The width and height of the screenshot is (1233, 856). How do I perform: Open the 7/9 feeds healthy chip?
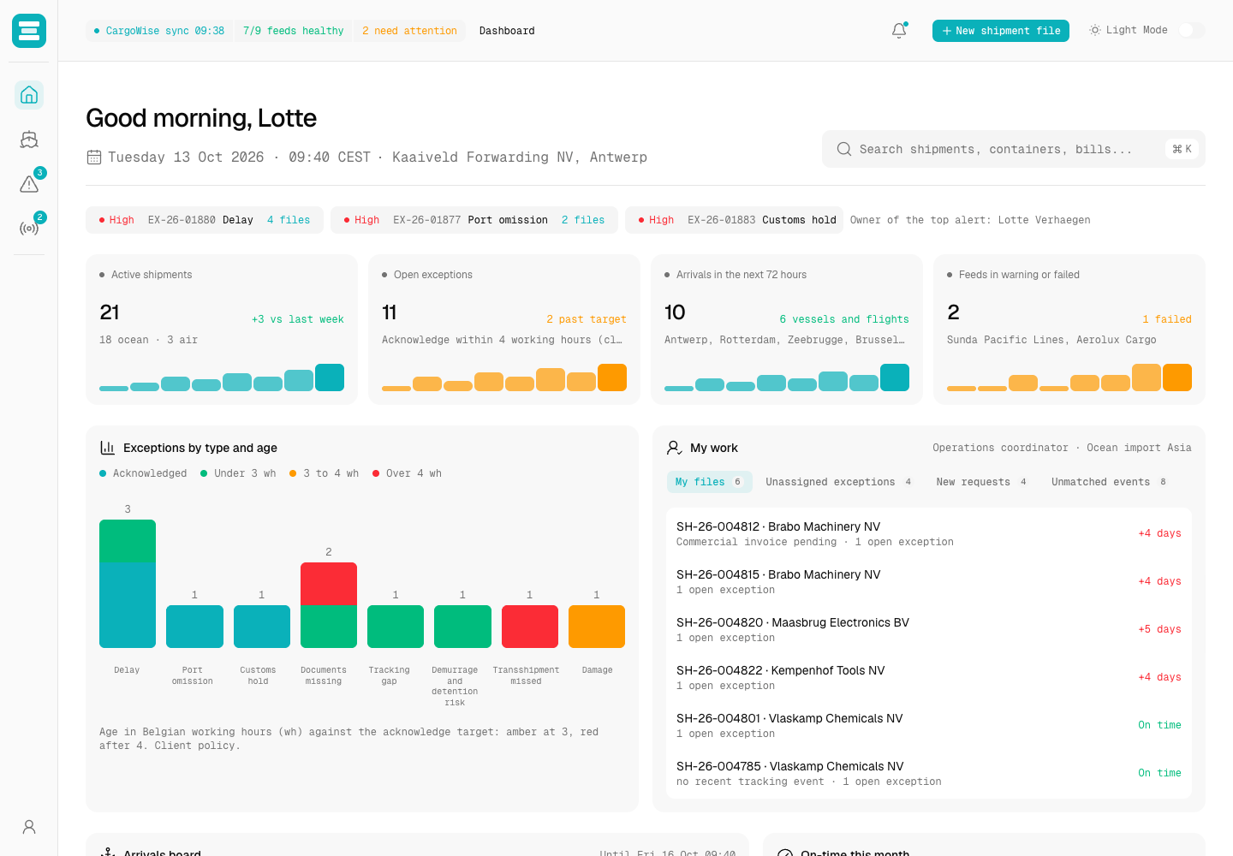point(293,31)
